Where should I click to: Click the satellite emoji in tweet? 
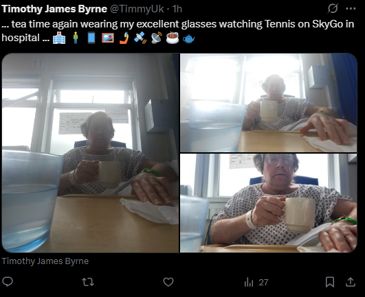pos(140,38)
